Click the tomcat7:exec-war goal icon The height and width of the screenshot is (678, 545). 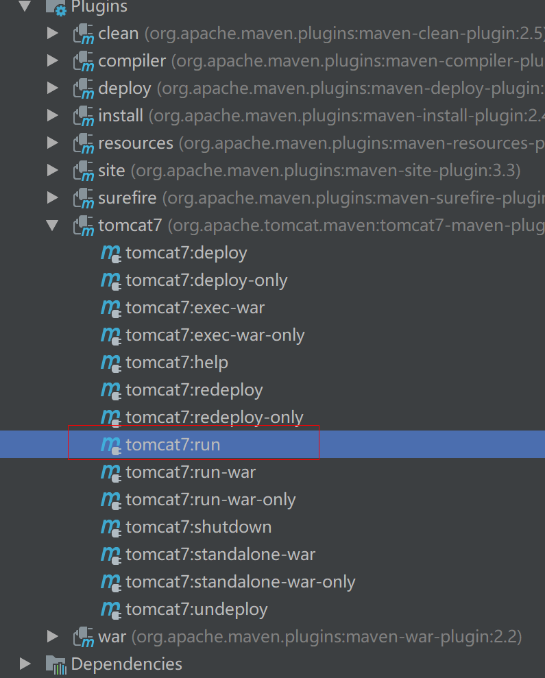pos(111,308)
